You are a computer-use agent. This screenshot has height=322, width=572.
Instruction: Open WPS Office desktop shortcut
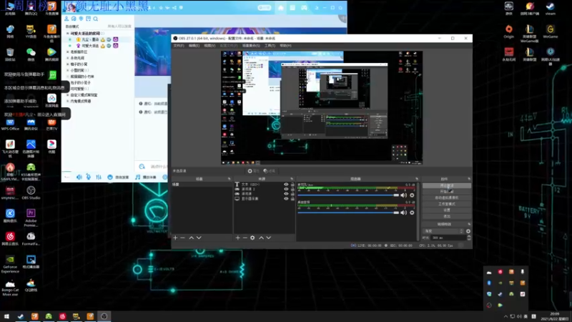tap(10, 124)
